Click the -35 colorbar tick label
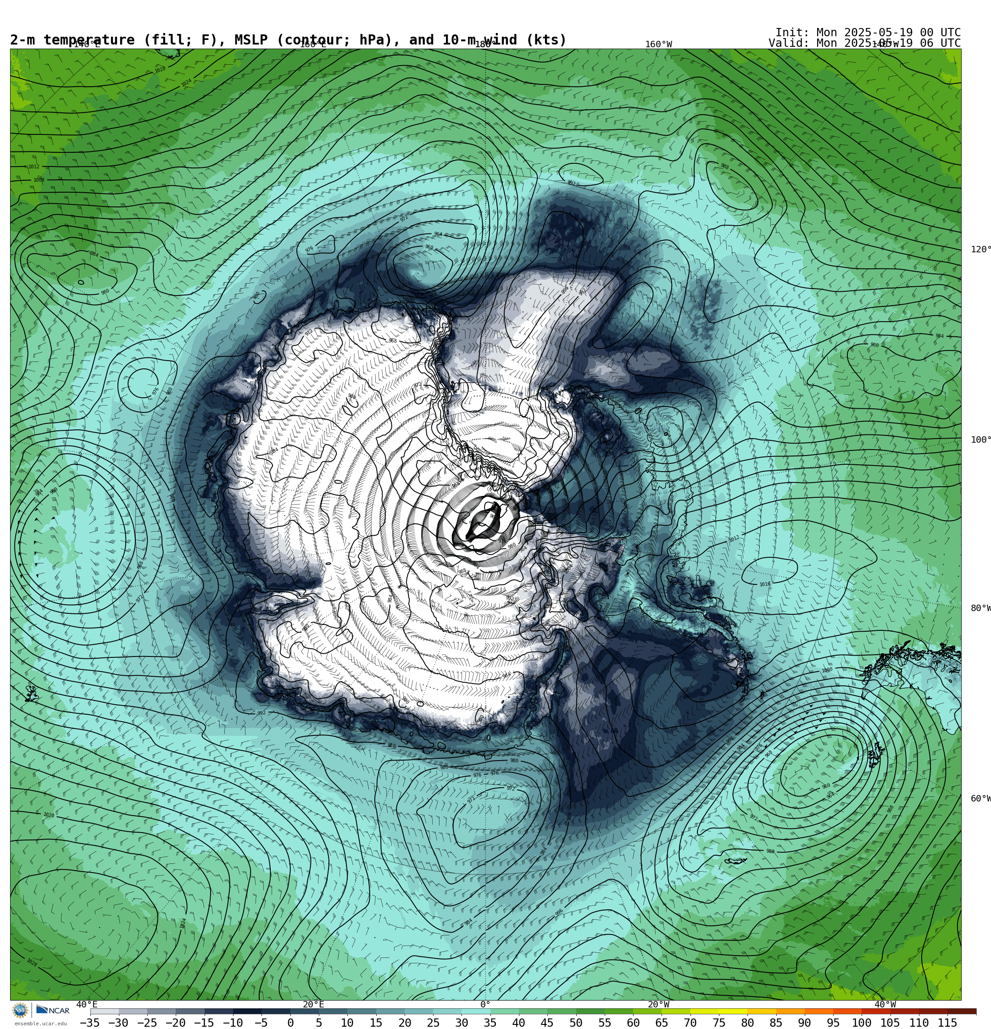The image size is (991, 1029). [90, 1023]
